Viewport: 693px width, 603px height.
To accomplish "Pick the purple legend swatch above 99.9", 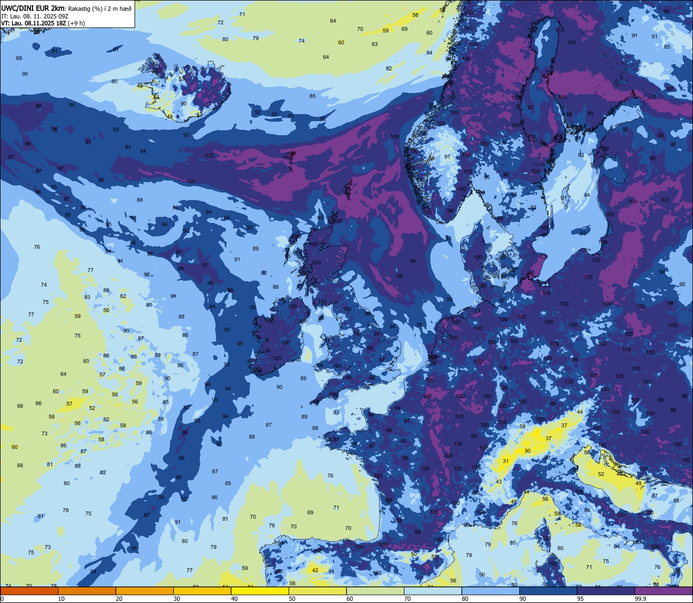I will click(664, 591).
